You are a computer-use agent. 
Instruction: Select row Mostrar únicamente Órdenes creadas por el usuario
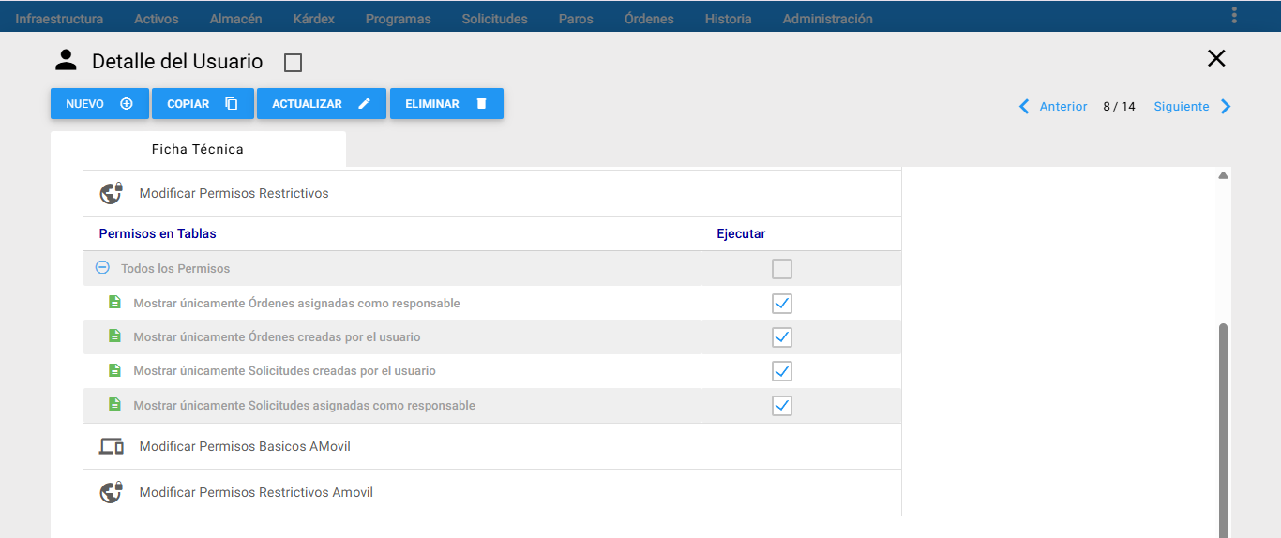click(492, 337)
